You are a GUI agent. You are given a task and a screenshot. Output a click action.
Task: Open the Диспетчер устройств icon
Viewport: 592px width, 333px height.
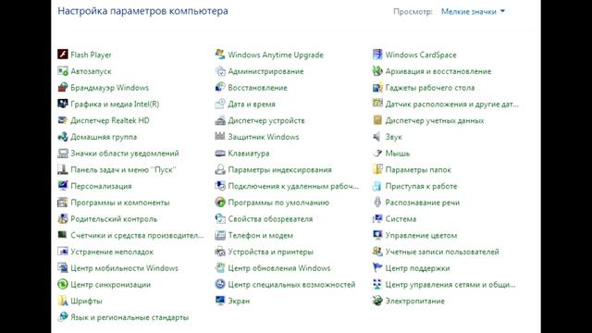point(220,120)
